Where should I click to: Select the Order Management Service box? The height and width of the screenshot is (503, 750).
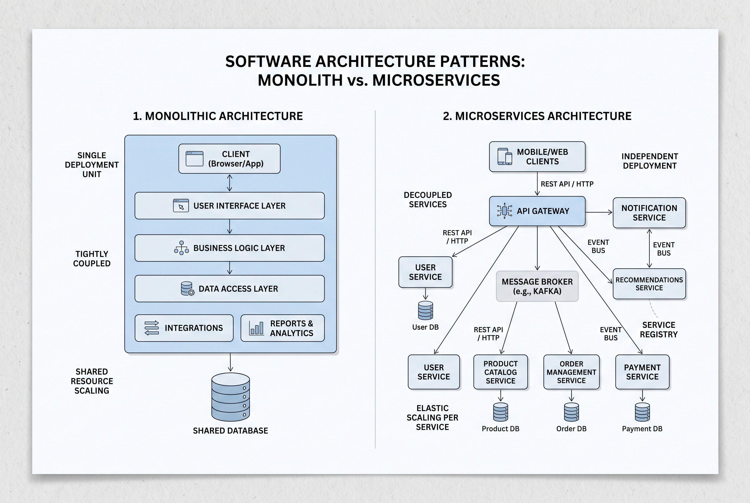pyautogui.click(x=572, y=372)
